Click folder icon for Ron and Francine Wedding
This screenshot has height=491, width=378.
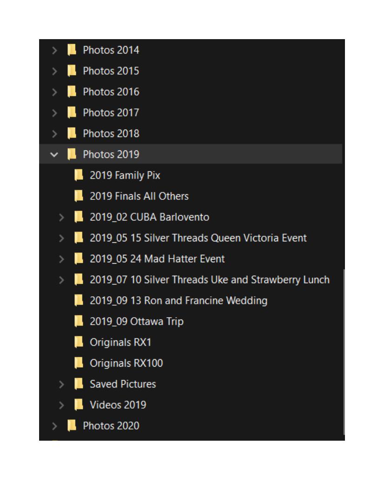[79, 300]
